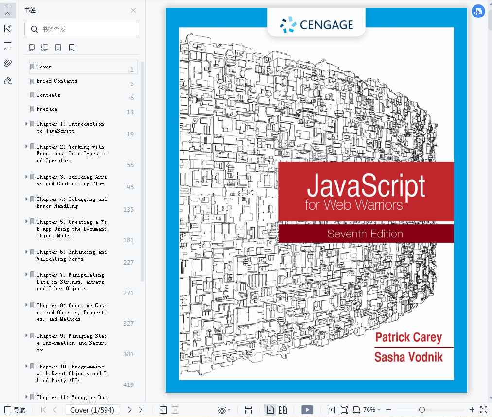This screenshot has height=417, width=492.
Task: Select the Contents bookmark
Action: coord(83,95)
